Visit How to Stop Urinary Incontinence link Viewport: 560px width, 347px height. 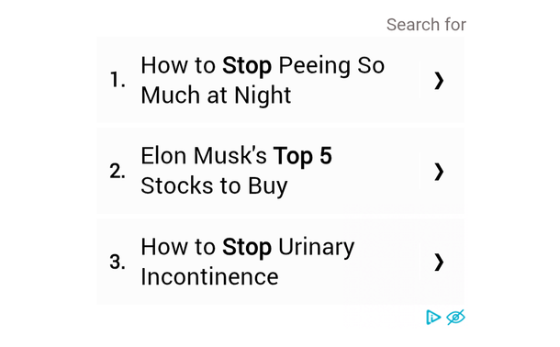click(280, 262)
